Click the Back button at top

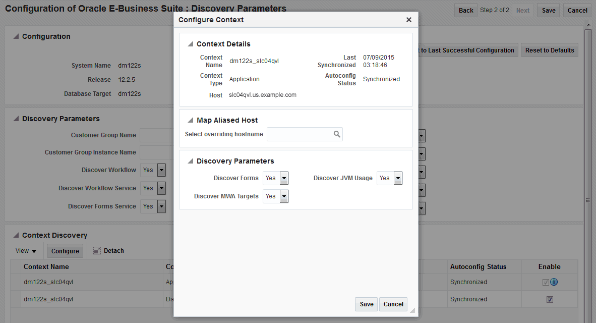465,10
